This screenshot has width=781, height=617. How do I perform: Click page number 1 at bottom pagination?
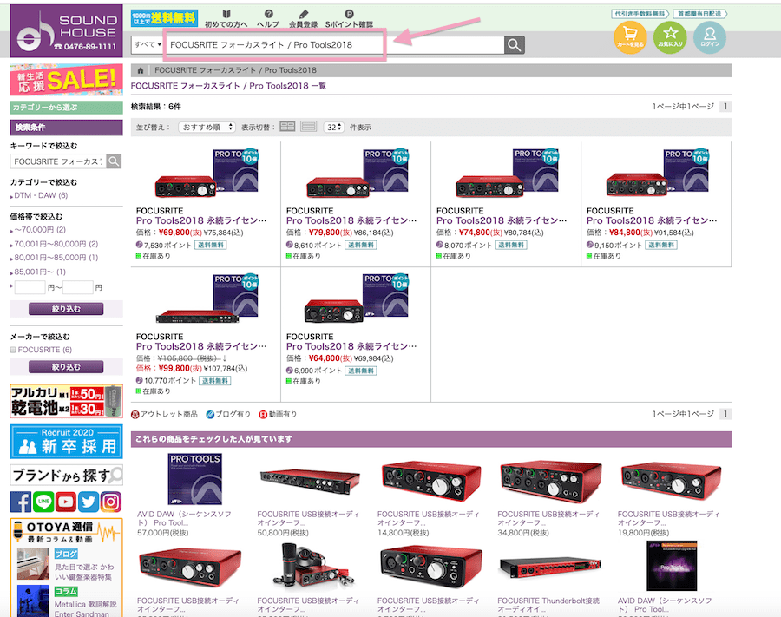(725, 414)
